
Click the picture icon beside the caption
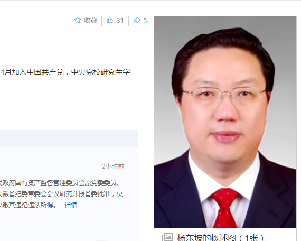click(167, 237)
